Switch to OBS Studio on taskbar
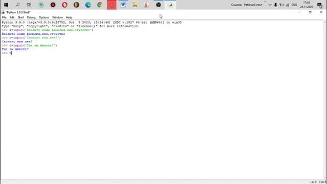 [x=158, y=5]
